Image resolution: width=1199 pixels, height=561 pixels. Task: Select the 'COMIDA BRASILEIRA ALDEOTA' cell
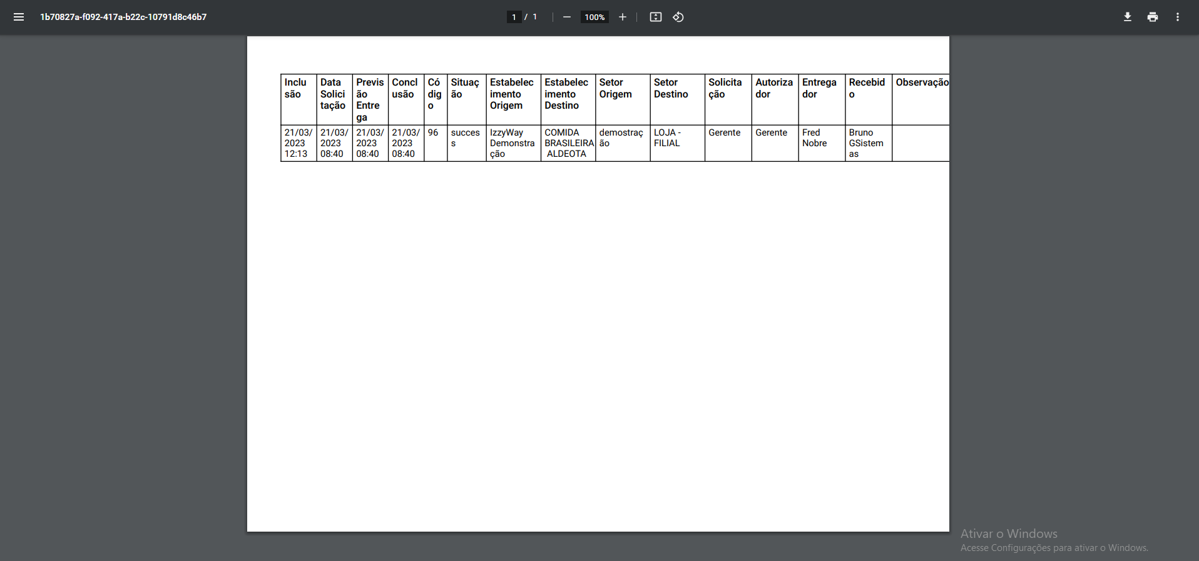(568, 143)
